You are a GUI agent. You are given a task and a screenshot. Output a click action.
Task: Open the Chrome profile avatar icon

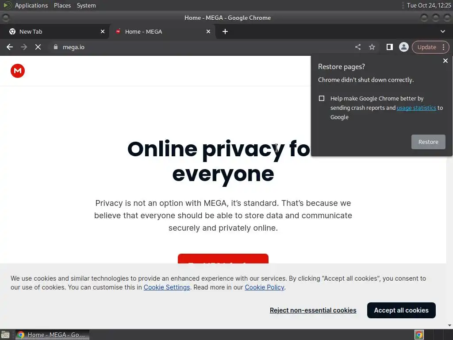click(x=403, y=47)
